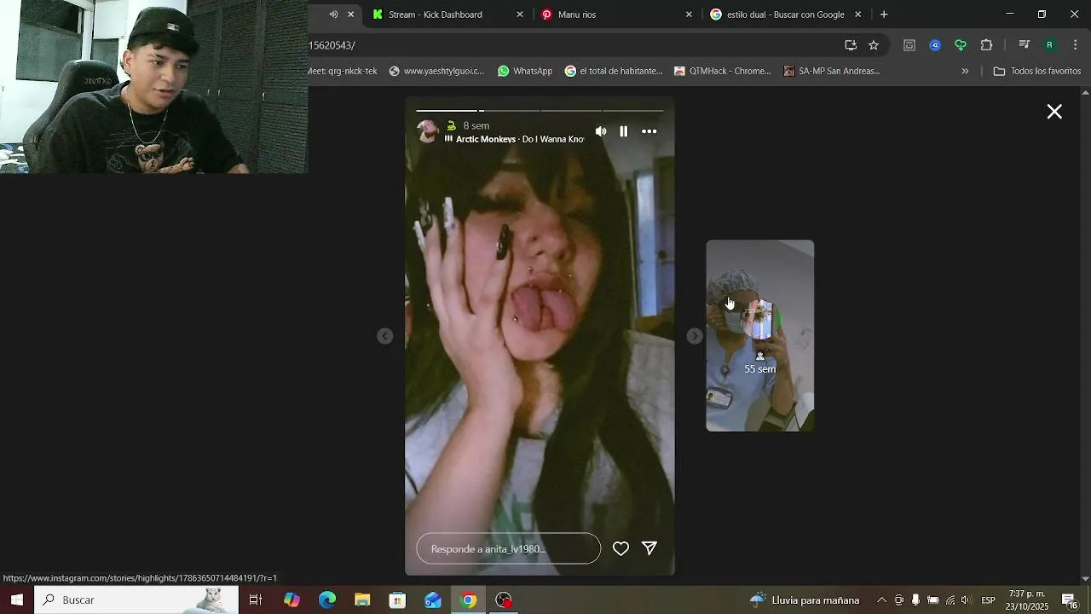Open the el total de habitante... bookmark

coord(614,71)
